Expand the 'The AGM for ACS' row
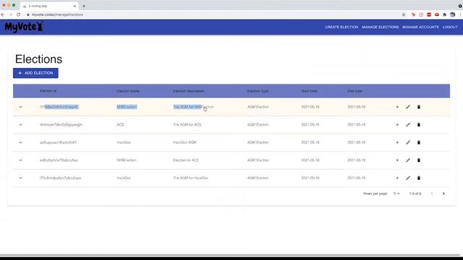The image size is (463, 260). pos(21,125)
